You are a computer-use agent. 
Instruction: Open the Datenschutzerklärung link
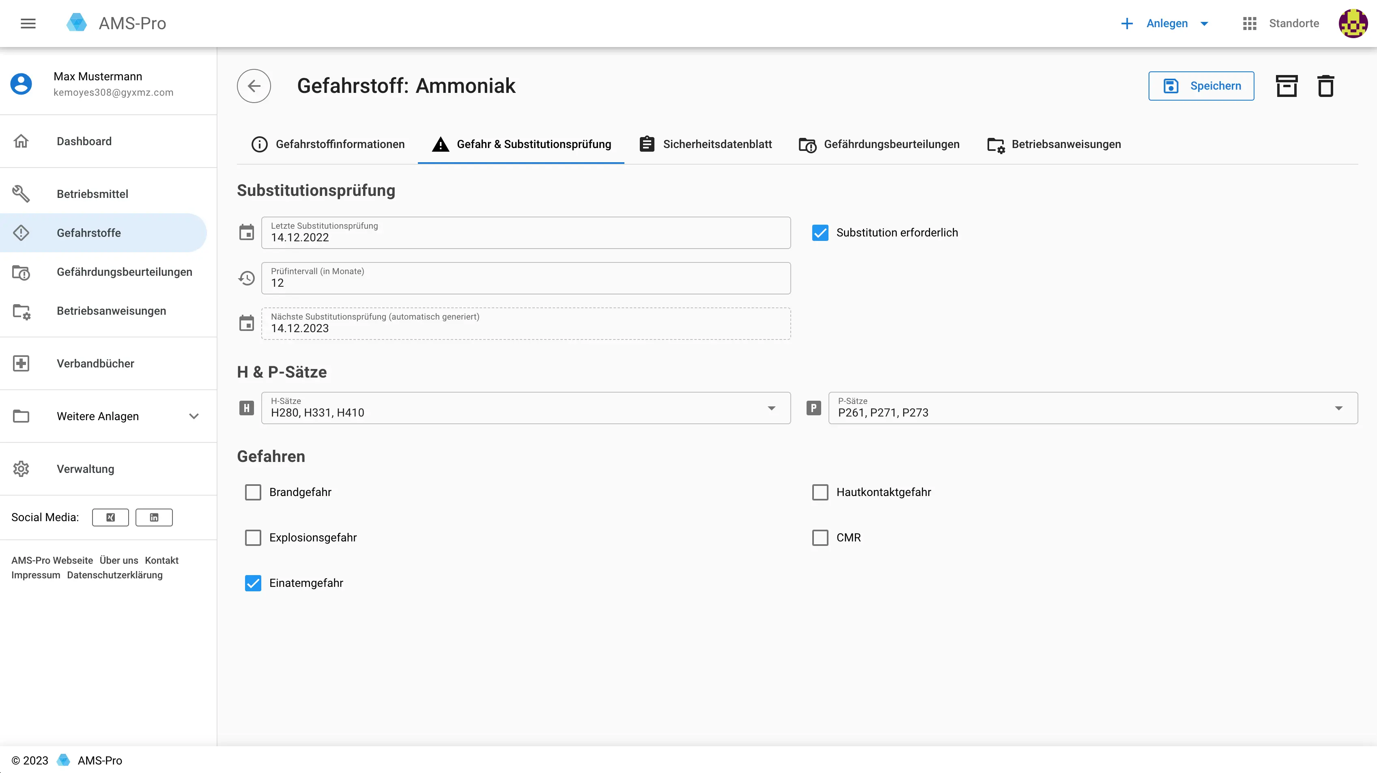pos(114,575)
